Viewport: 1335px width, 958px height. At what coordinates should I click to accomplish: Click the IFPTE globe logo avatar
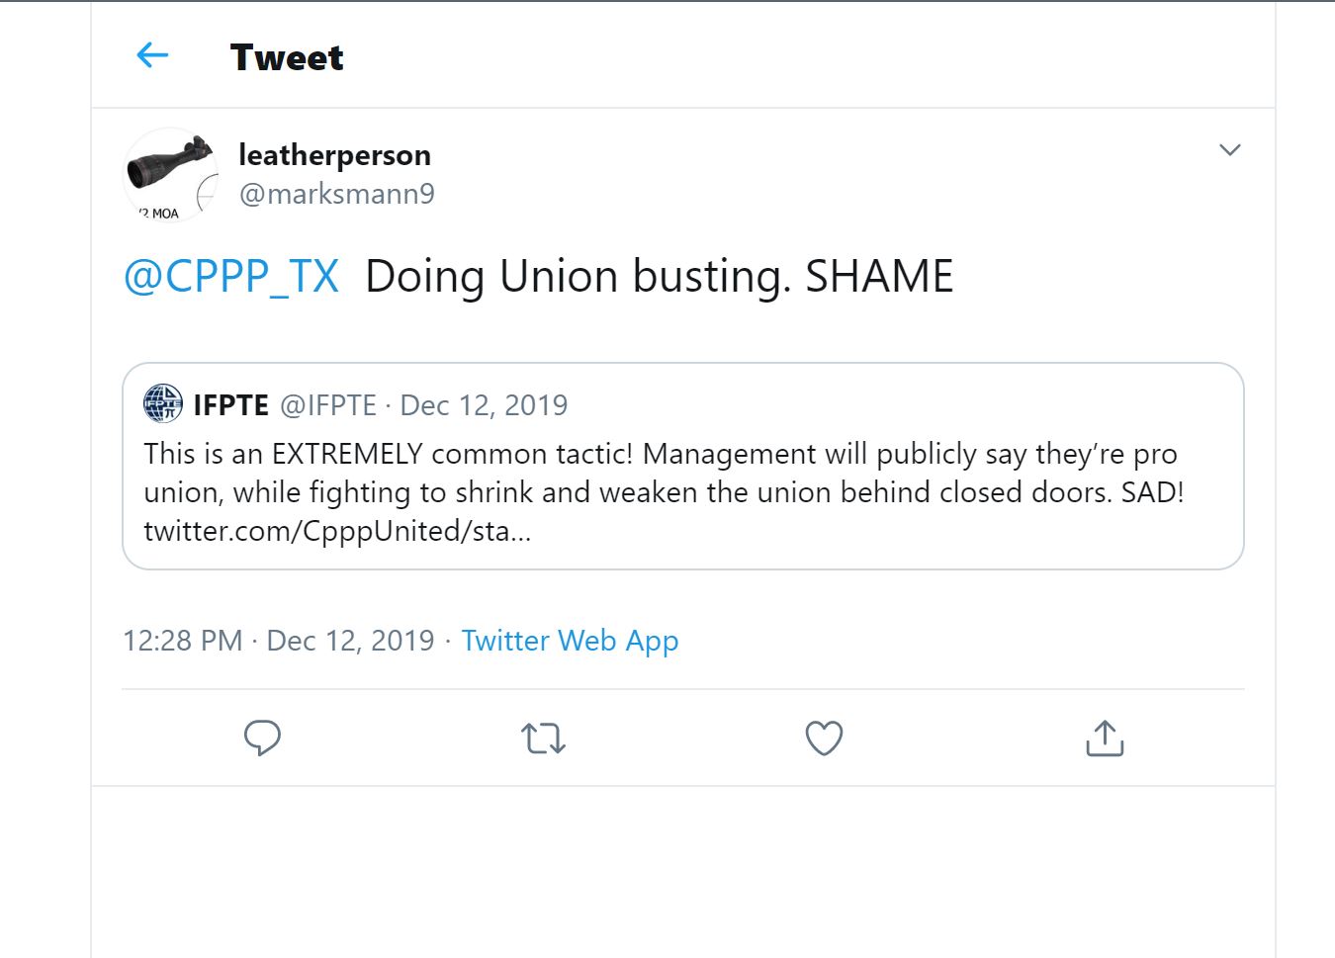pos(163,403)
